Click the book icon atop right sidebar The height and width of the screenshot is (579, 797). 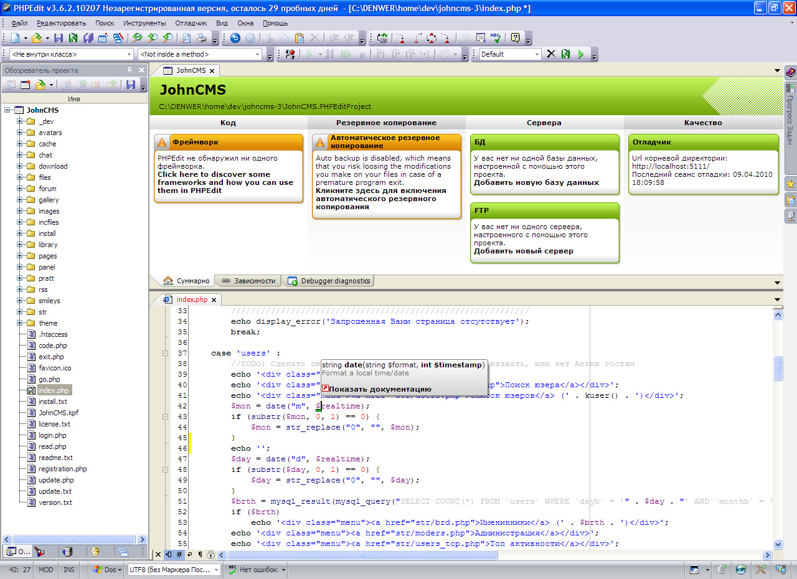click(790, 73)
